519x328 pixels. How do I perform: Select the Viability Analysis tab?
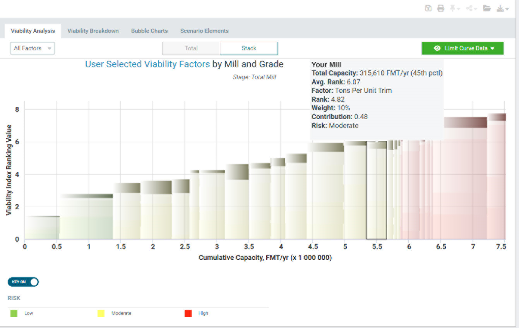33,31
